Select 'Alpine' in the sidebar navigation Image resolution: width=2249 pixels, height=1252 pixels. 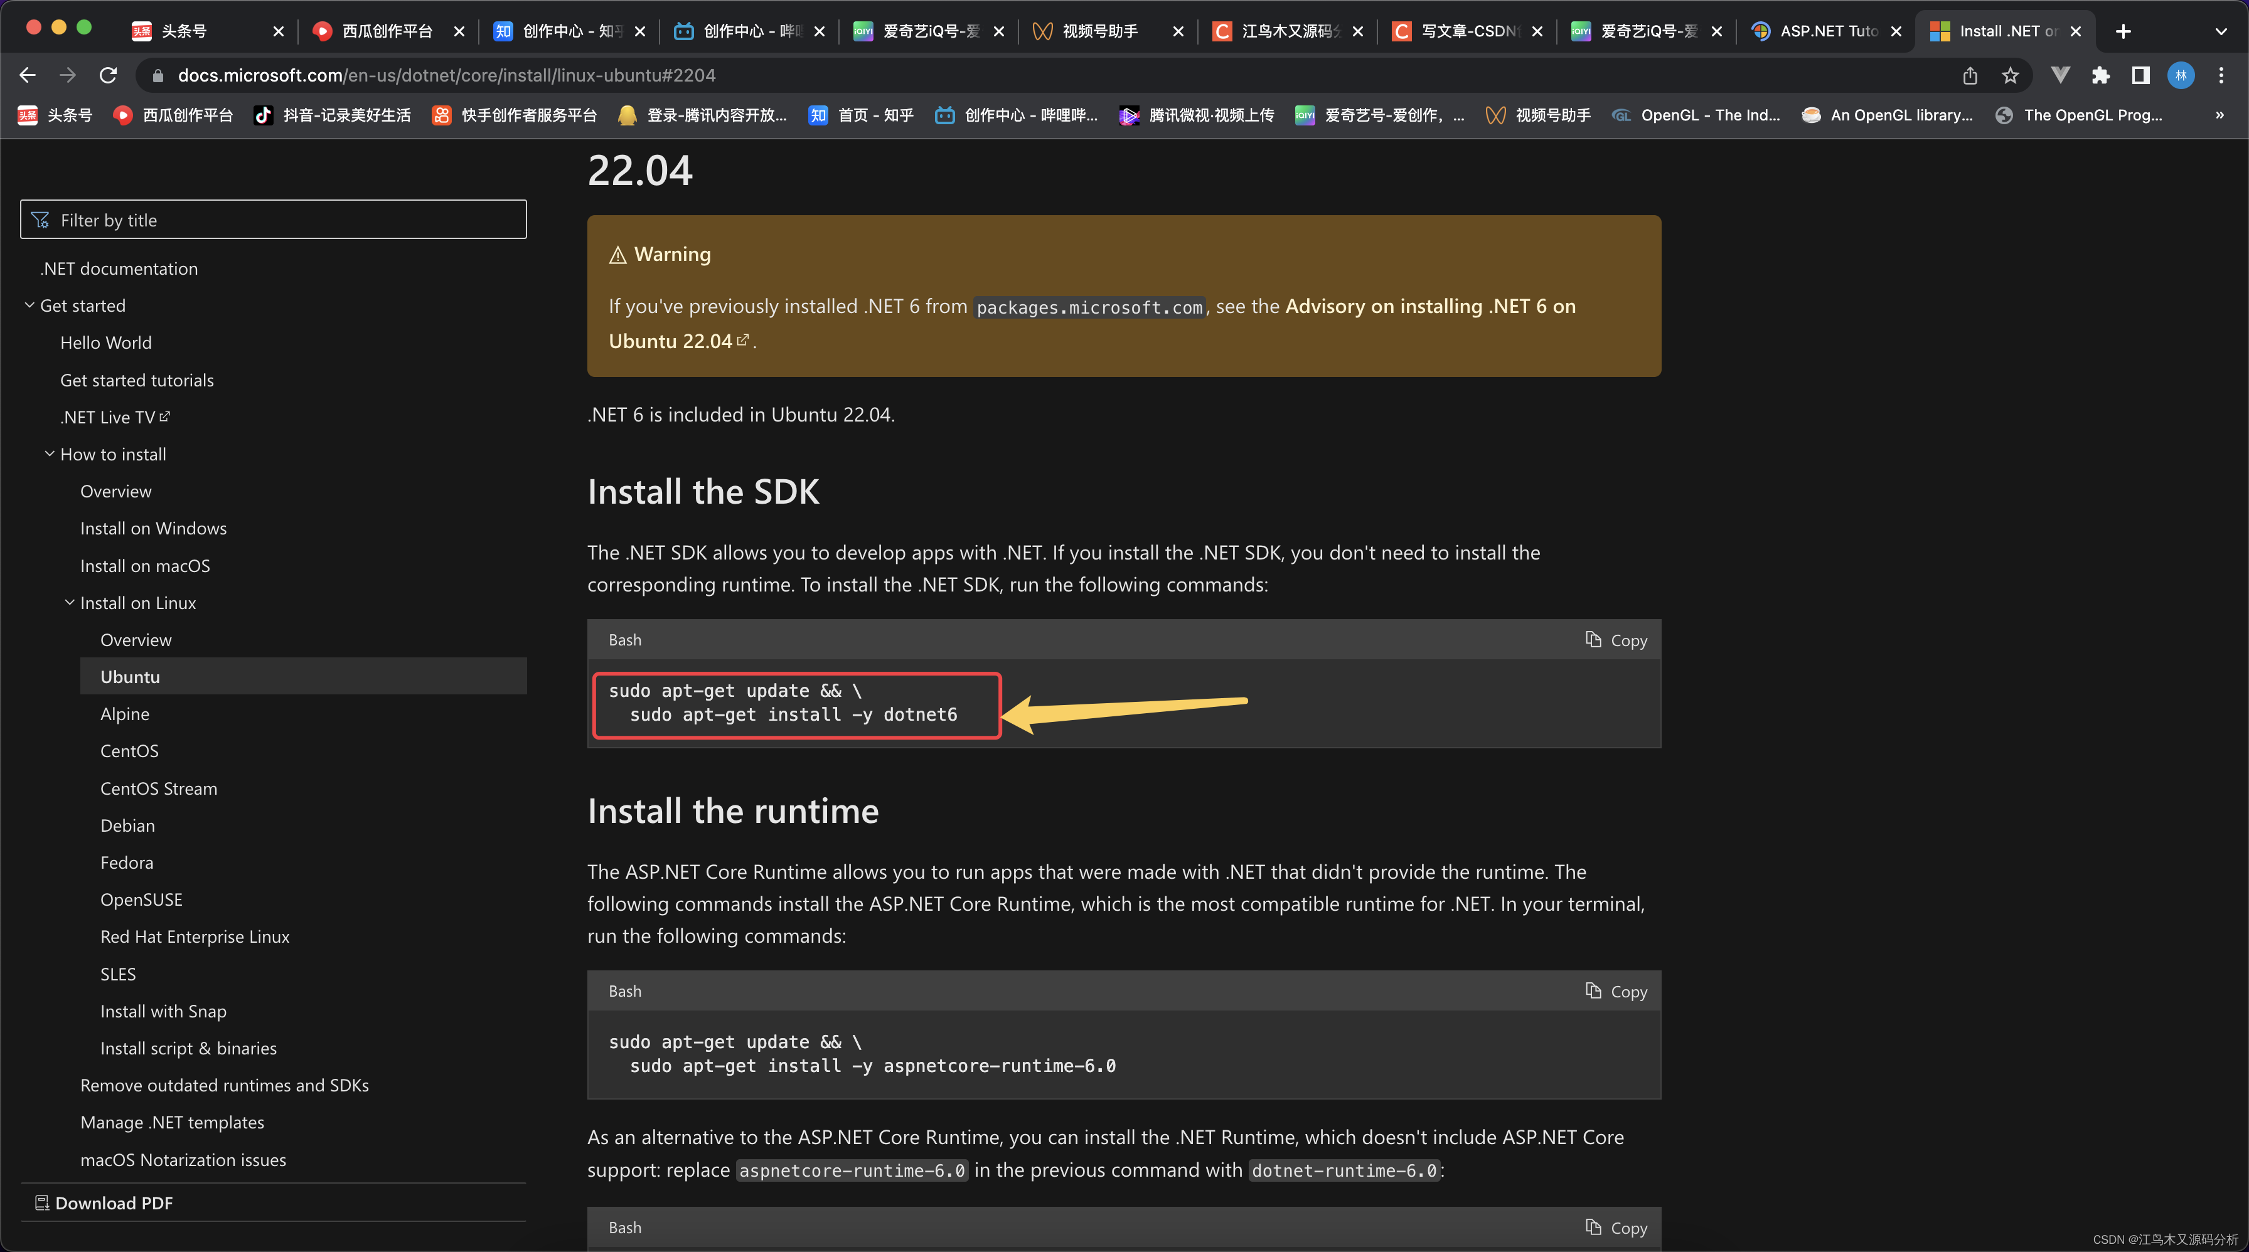click(x=125, y=714)
